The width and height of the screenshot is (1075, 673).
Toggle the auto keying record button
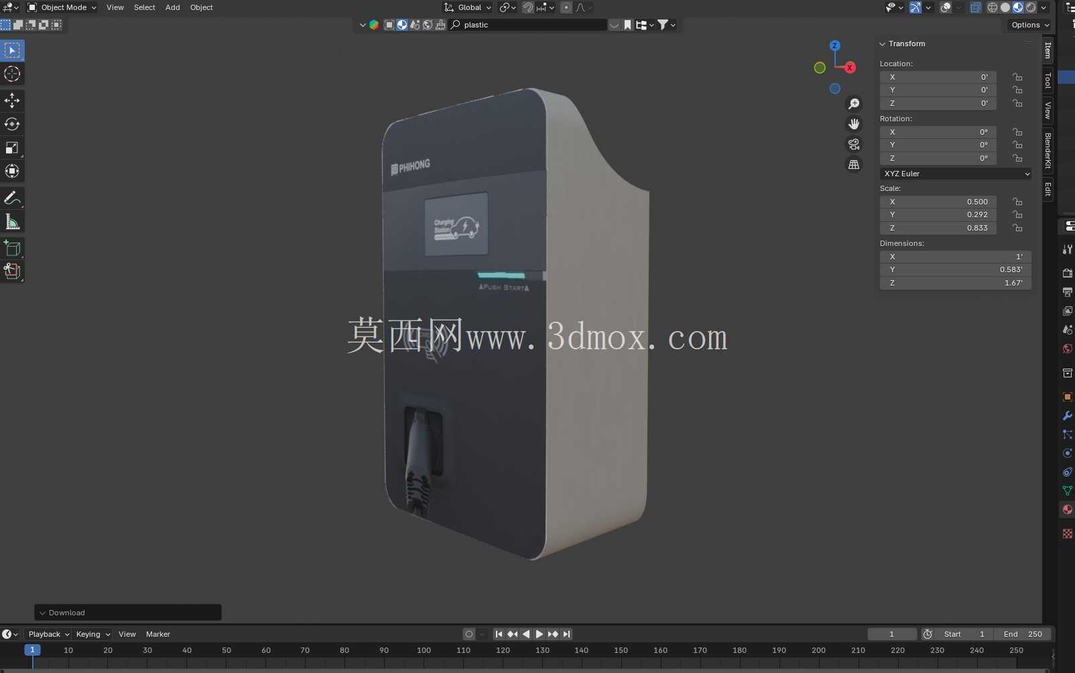point(469,634)
